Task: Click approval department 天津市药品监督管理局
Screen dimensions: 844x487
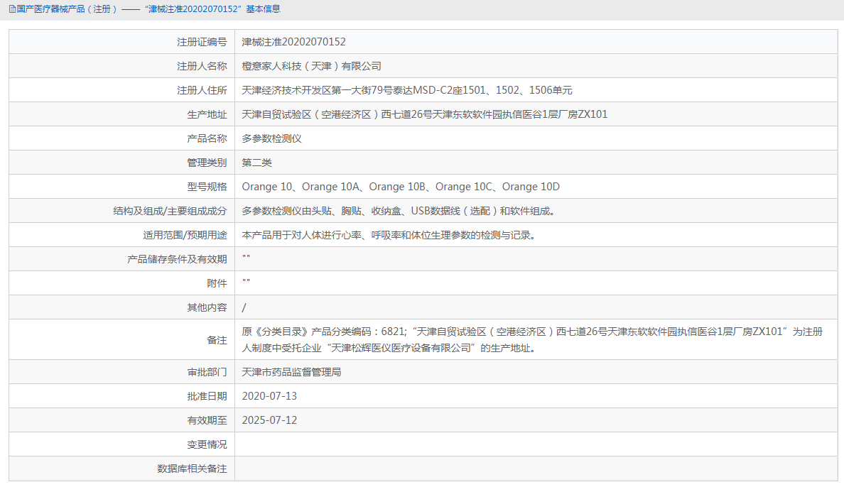Action: pyautogui.click(x=291, y=373)
